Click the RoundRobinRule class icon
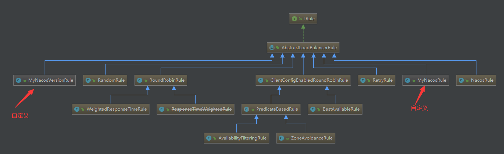 point(140,80)
